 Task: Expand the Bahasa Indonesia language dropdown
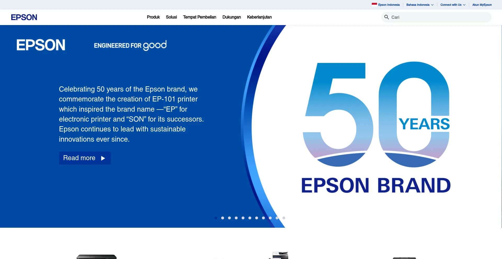[420, 5]
